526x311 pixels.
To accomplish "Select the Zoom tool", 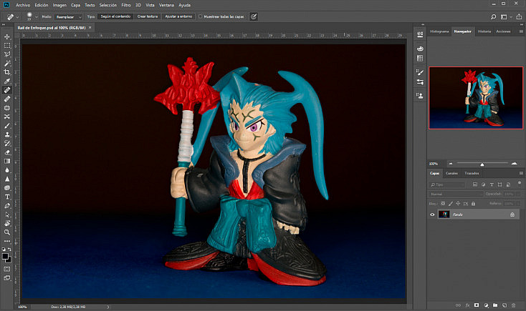I will click(x=7, y=232).
